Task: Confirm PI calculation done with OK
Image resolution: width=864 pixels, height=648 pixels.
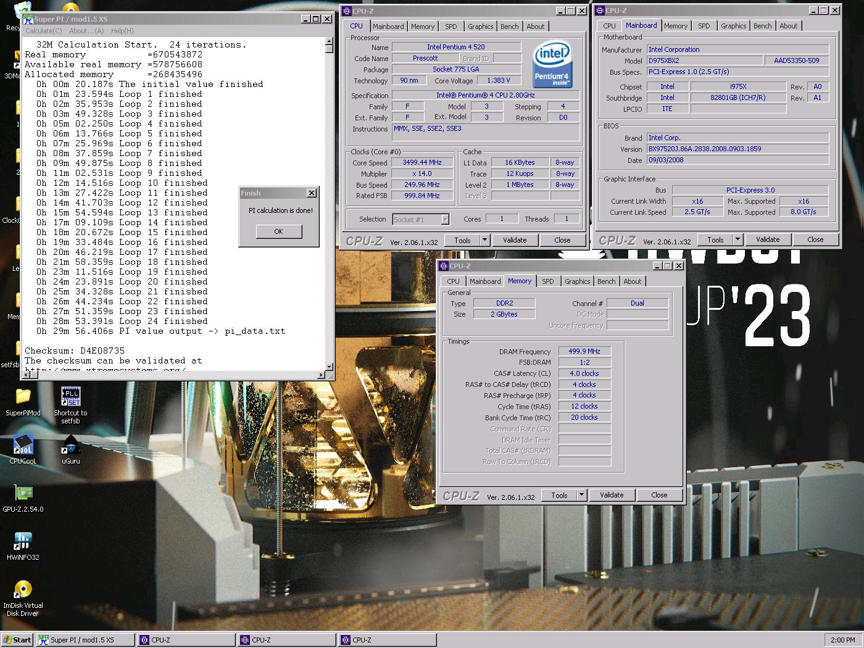Action: (278, 231)
